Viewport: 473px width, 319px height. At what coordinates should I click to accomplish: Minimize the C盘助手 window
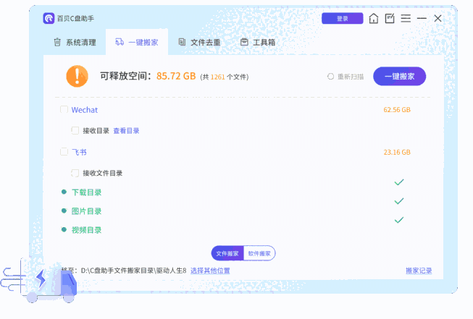[422, 18]
